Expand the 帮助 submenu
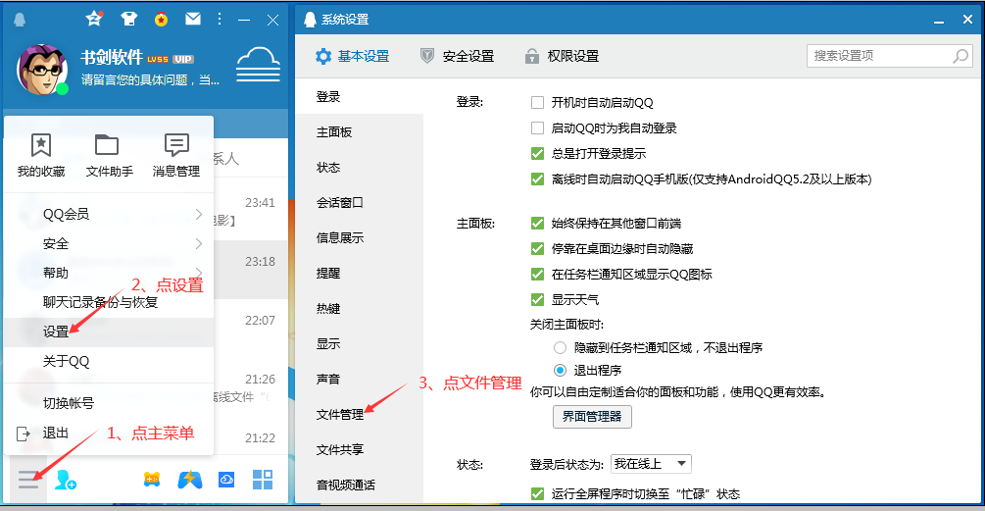Image resolution: width=985 pixels, height=511 pixels. point(109,274)
